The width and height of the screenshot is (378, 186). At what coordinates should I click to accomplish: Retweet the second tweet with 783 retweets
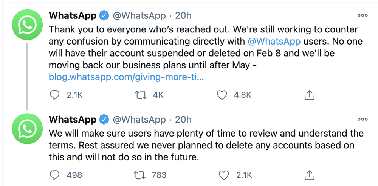tap(140, 175)
